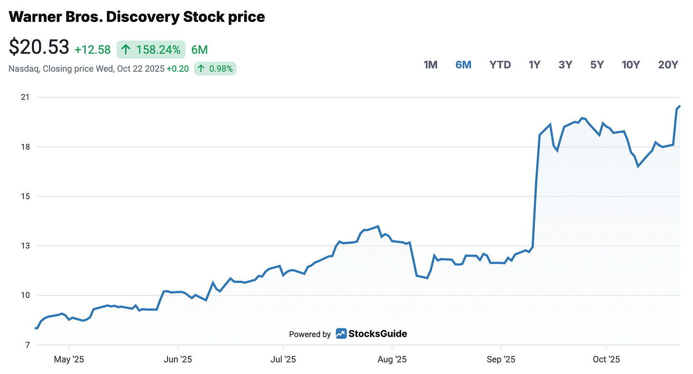Screen dimensions: 693x374
Task: Click the Powered by StocksGuide link
Action: pyautogui.click(x=348, y=334)
